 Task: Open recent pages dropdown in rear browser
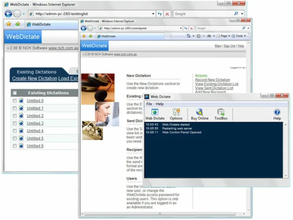(23, 14)
